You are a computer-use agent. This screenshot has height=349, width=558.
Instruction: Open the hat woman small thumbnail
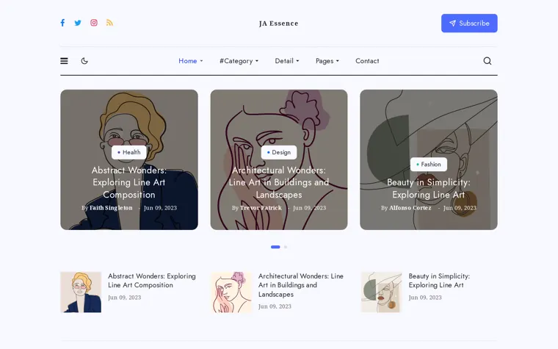coord(381,292)
